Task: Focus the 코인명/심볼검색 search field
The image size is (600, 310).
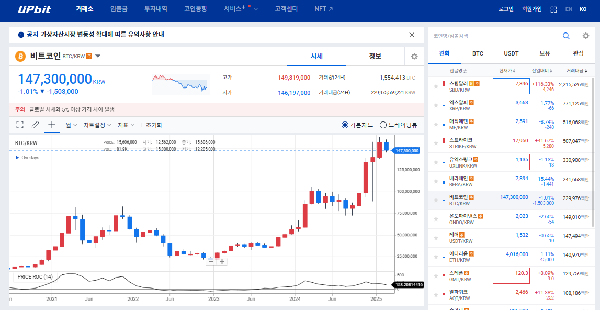Action: [495, 36]
